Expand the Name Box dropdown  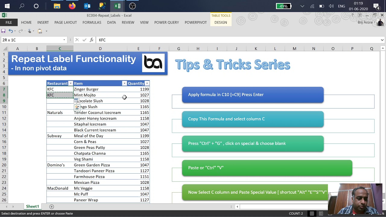(x=64, y=40)
